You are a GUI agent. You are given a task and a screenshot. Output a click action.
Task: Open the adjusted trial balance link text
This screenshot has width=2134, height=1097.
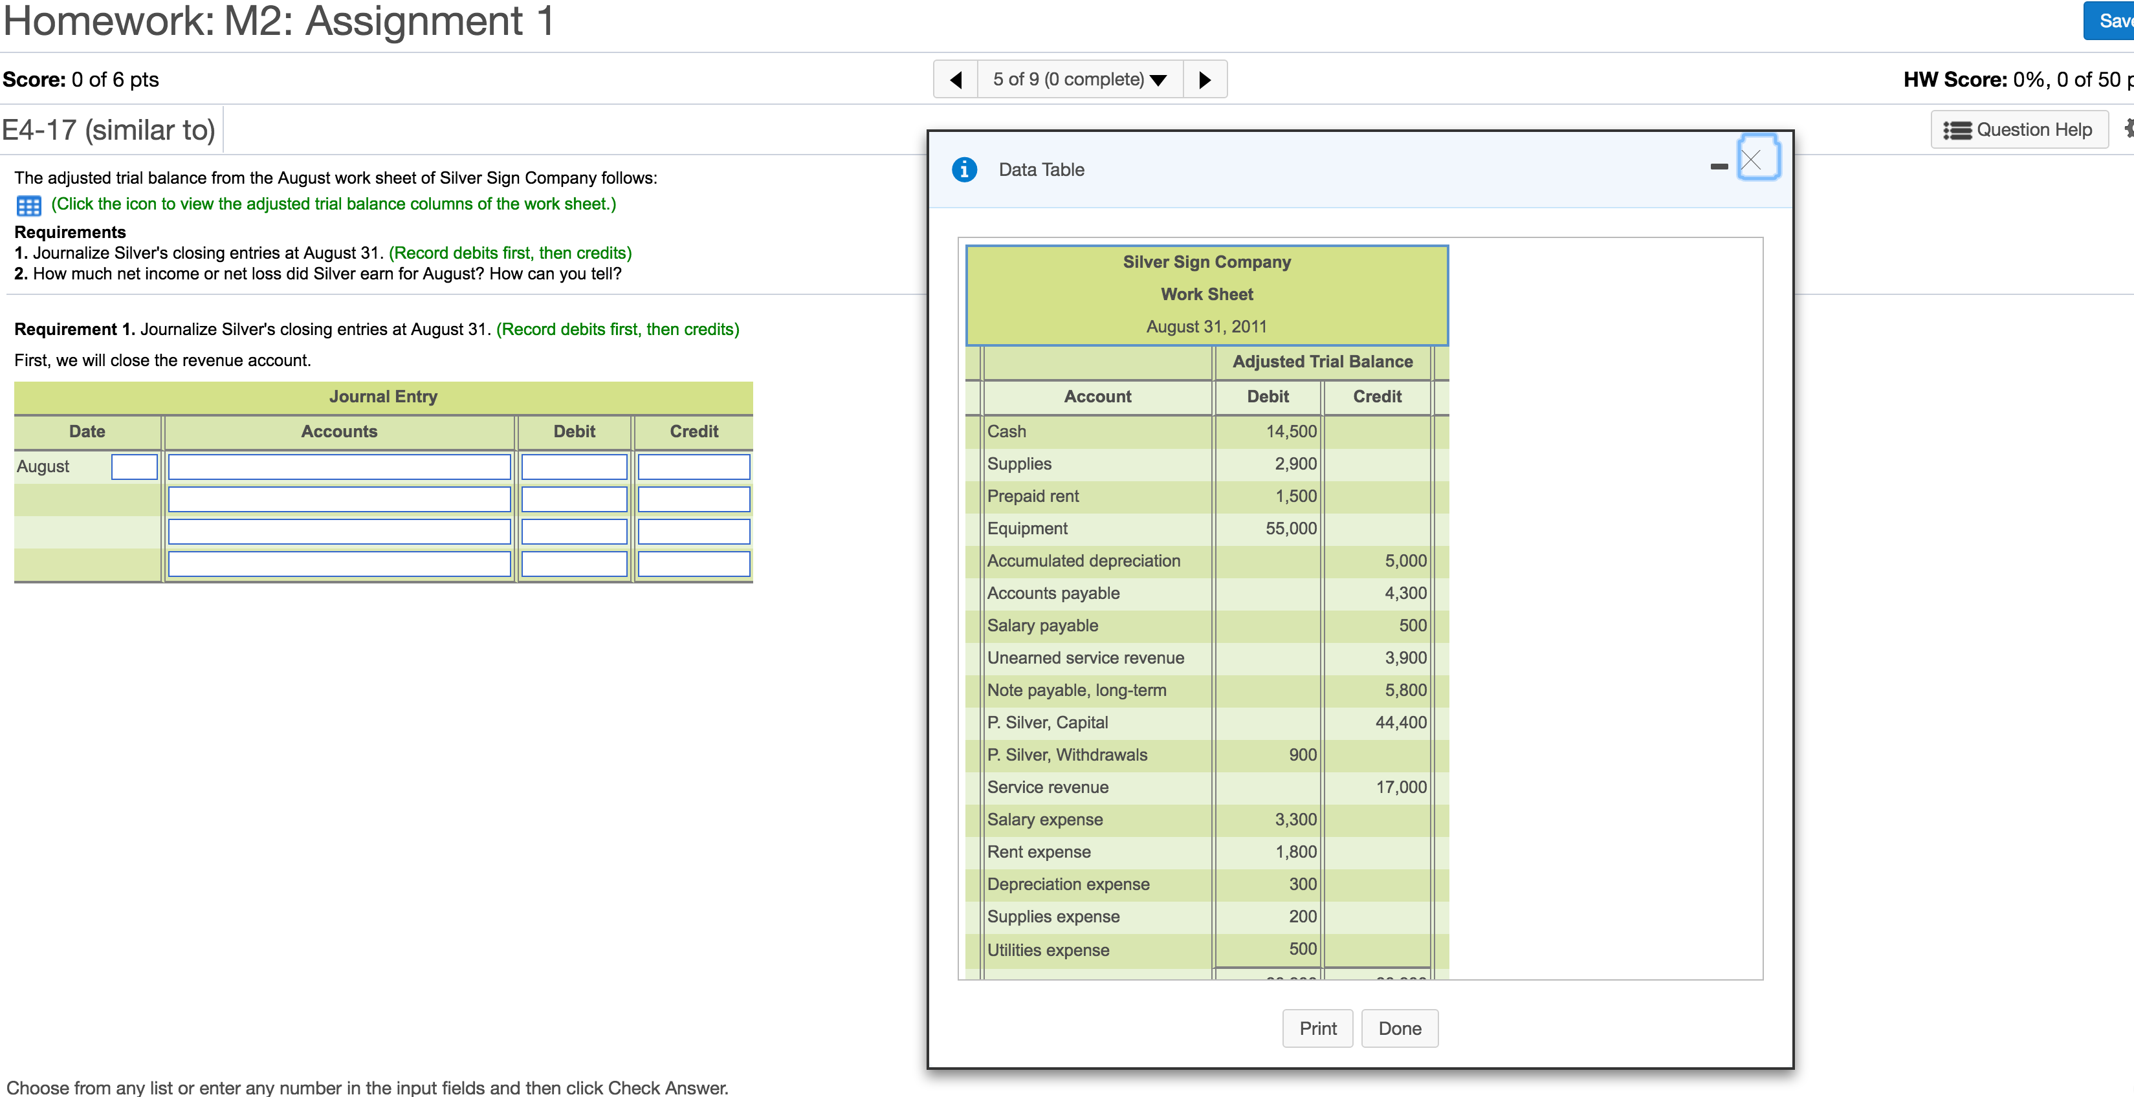[334, 204]
